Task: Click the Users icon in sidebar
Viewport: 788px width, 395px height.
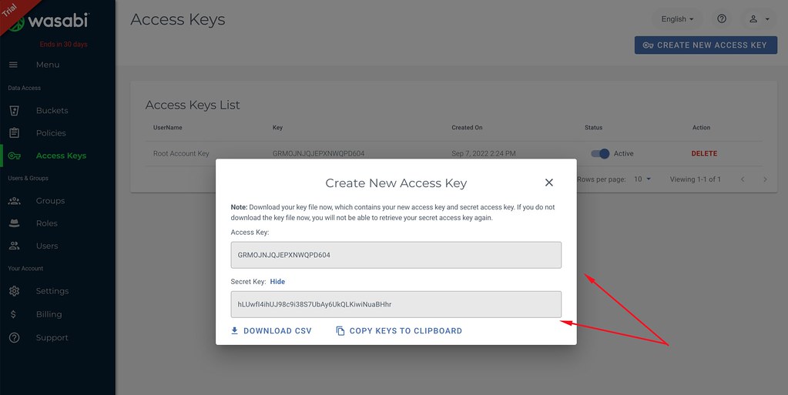Action: click(14, 246)
